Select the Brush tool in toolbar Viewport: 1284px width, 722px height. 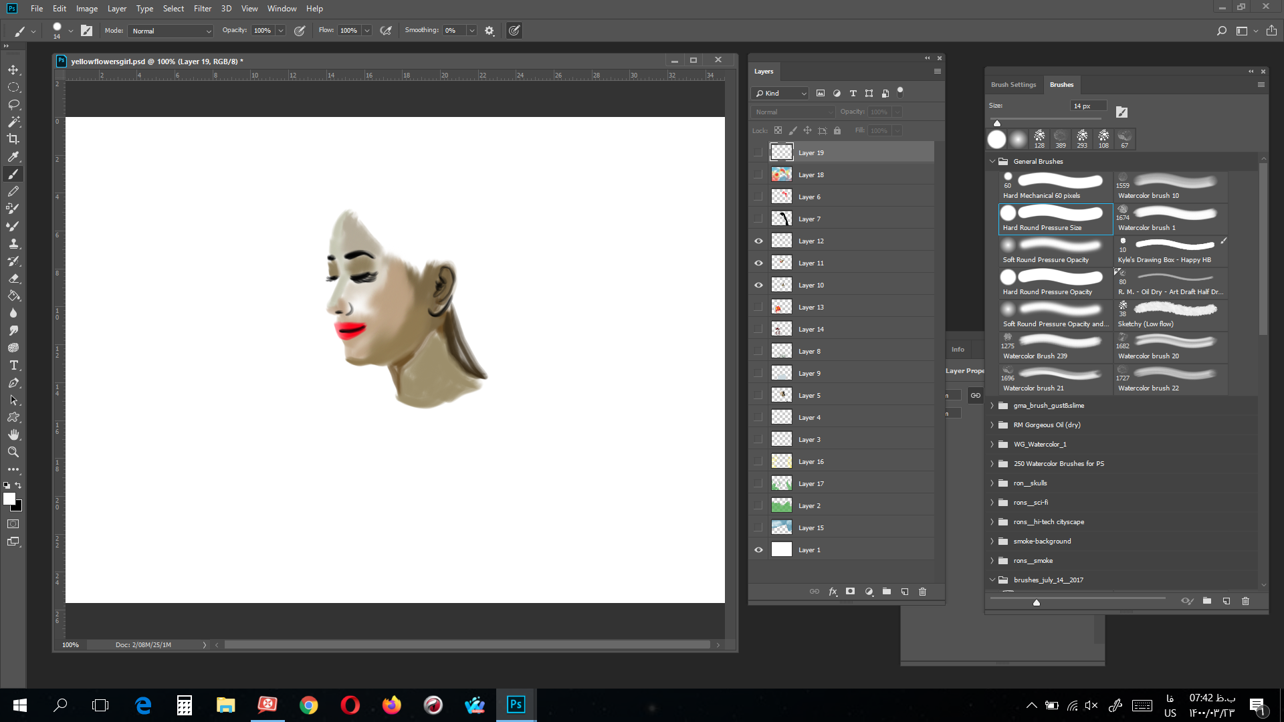(x=13, y=174)
